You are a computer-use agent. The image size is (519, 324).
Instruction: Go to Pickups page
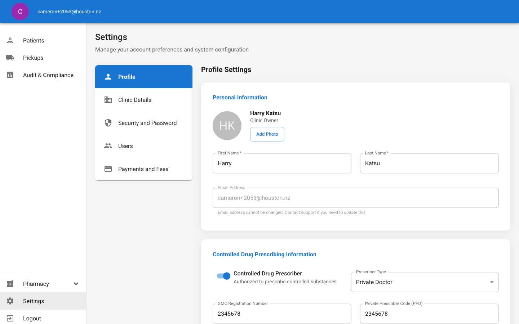[43, 58]
